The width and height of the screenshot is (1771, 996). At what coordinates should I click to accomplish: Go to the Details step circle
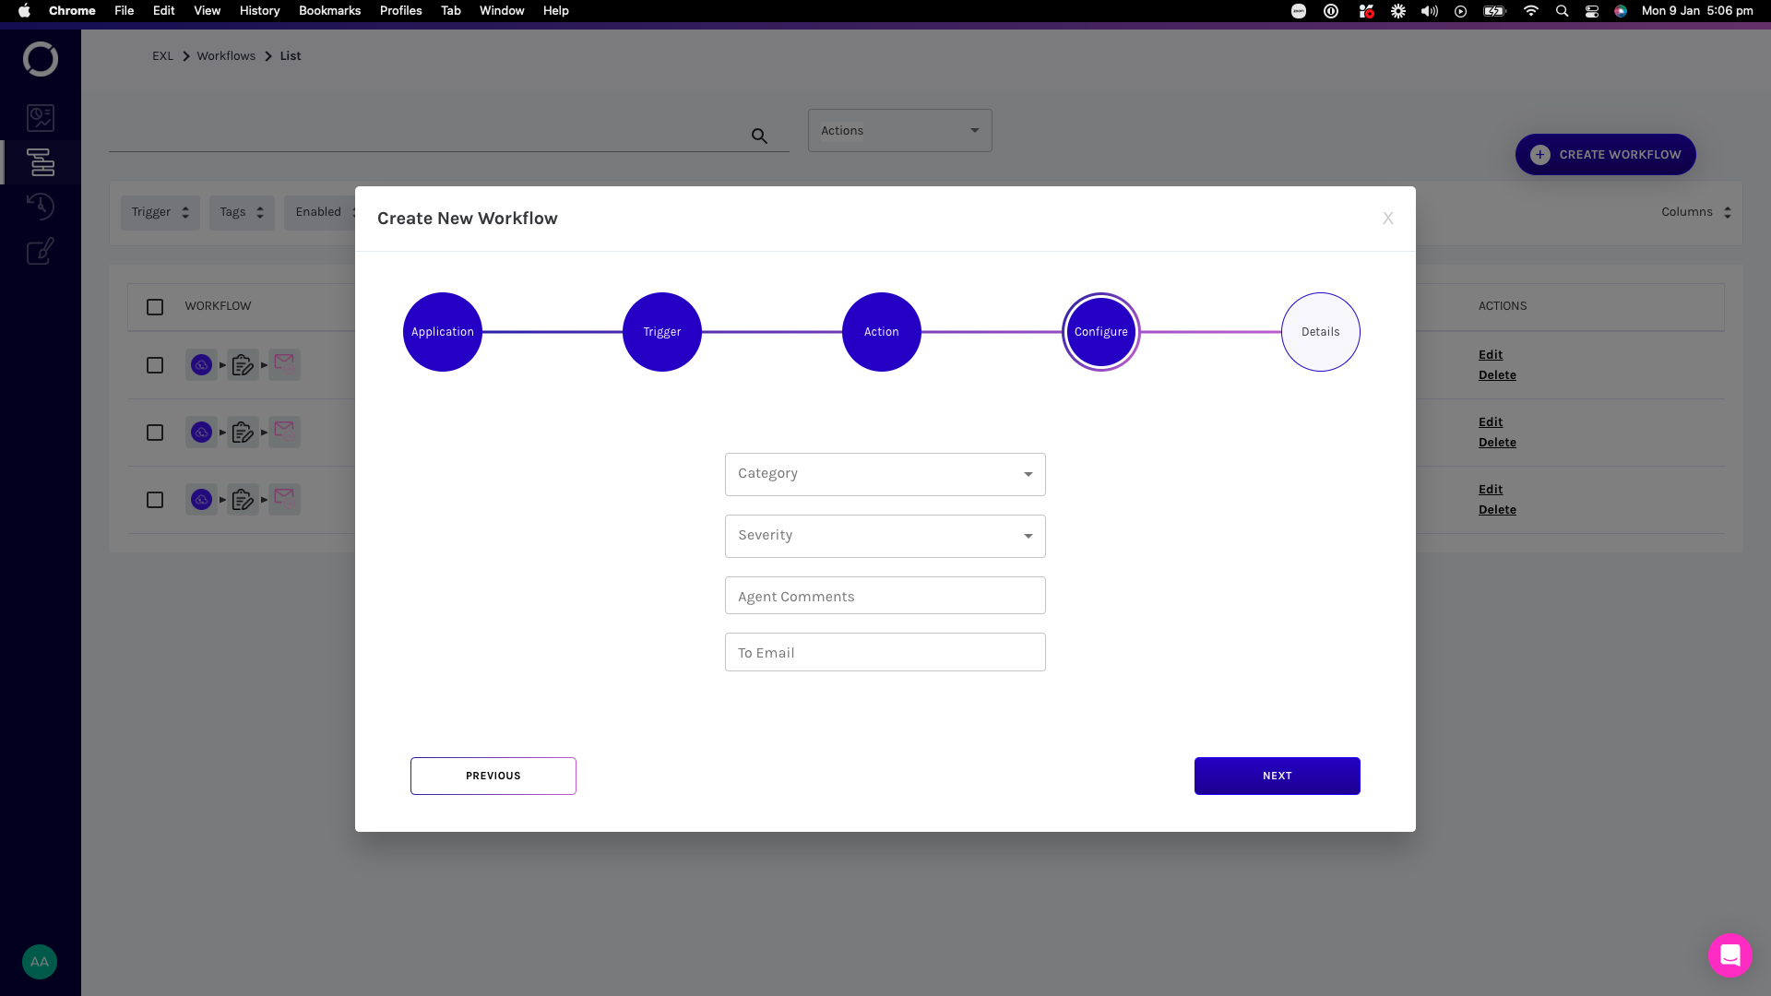click(1321, 332)
